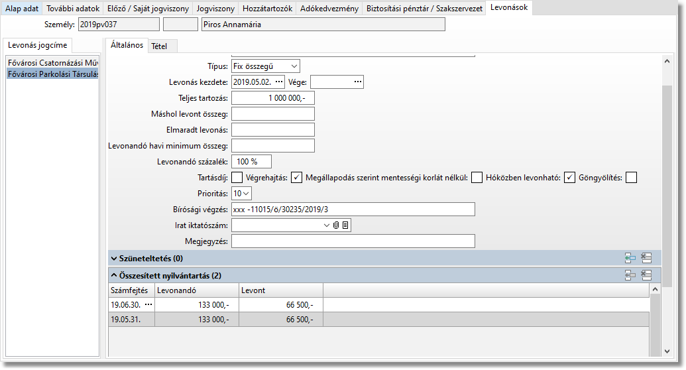
Task: Click the Piros Annamária name field
Action: click(323, 25)
